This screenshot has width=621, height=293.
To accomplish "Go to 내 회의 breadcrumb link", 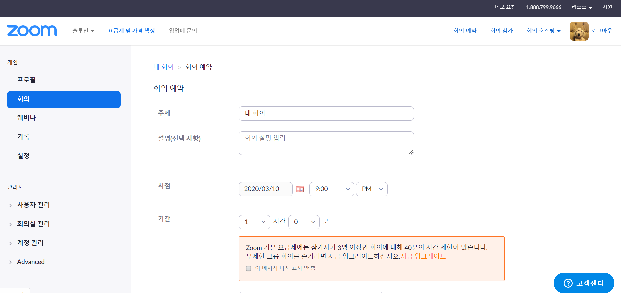I will tap(164, 67).
